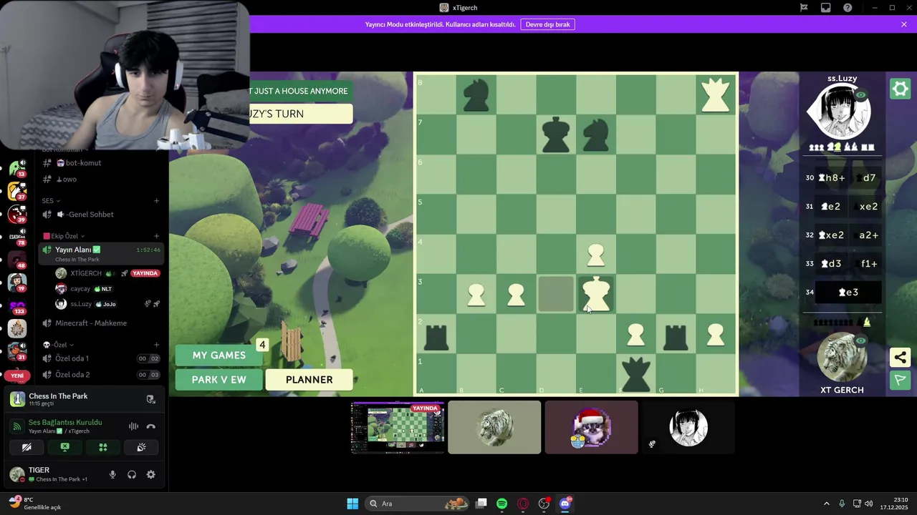Image resolution: width=917 pixels, height=515 pixels.
Task: Select the white pawn on b3
Action: (476, 295)
